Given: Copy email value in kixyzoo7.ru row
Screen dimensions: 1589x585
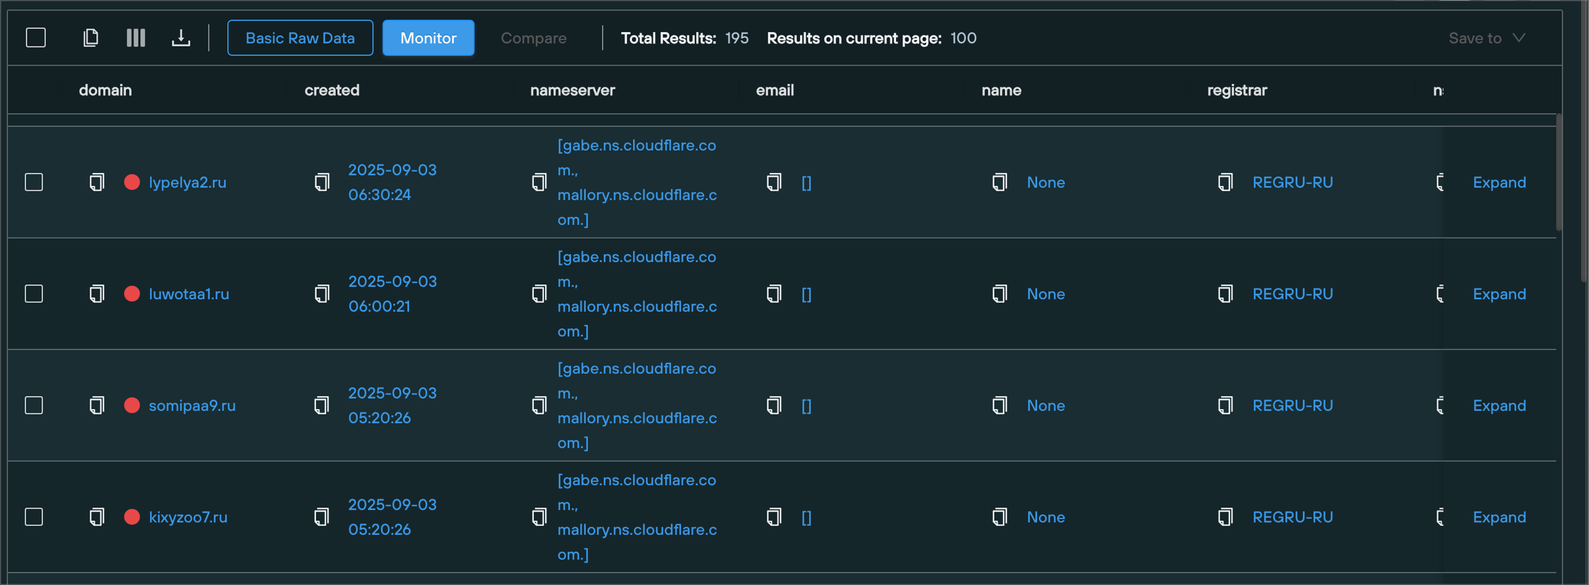Looking at the screenshot, I should coord(774,517).
